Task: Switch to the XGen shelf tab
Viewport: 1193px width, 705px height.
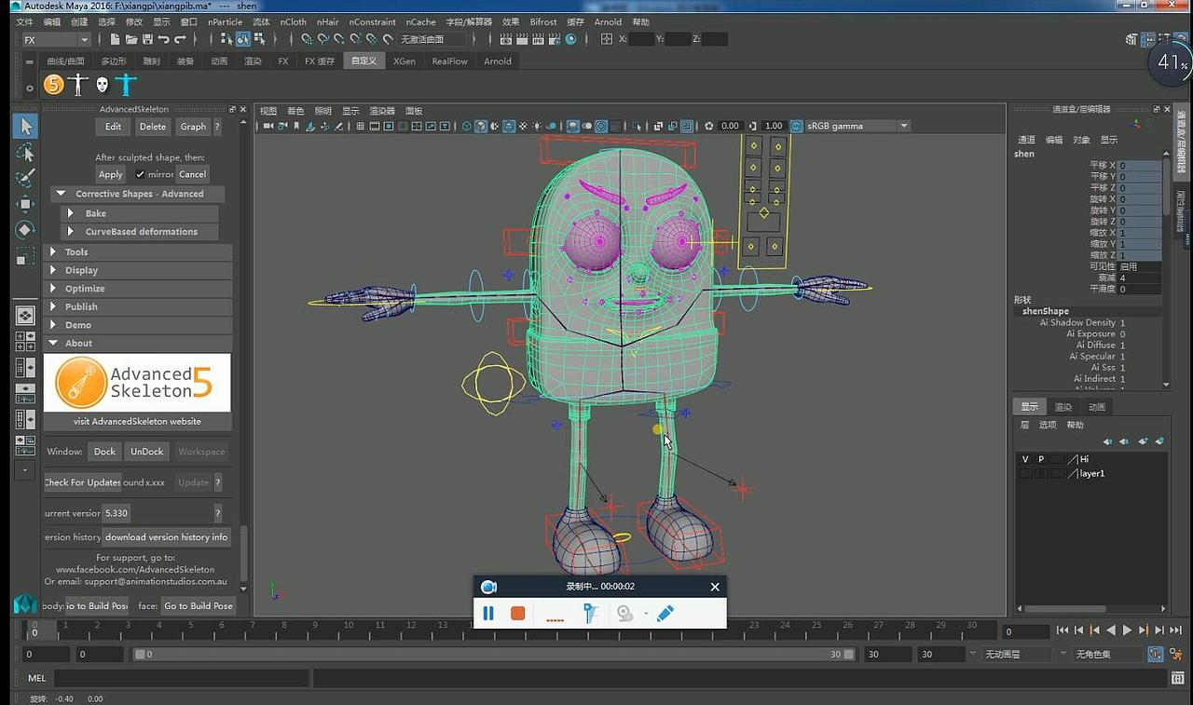Action: [404, 61]
